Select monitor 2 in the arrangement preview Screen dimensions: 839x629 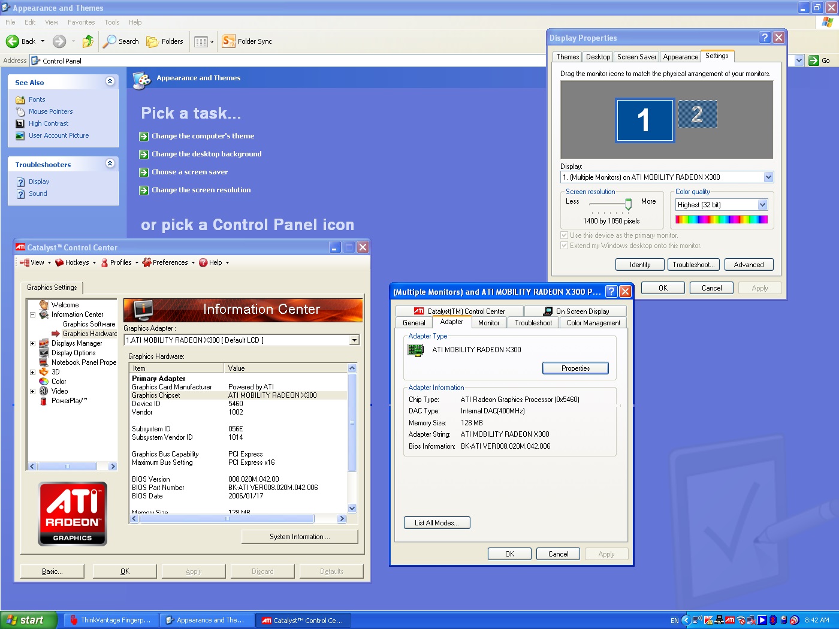pos(697,114)
